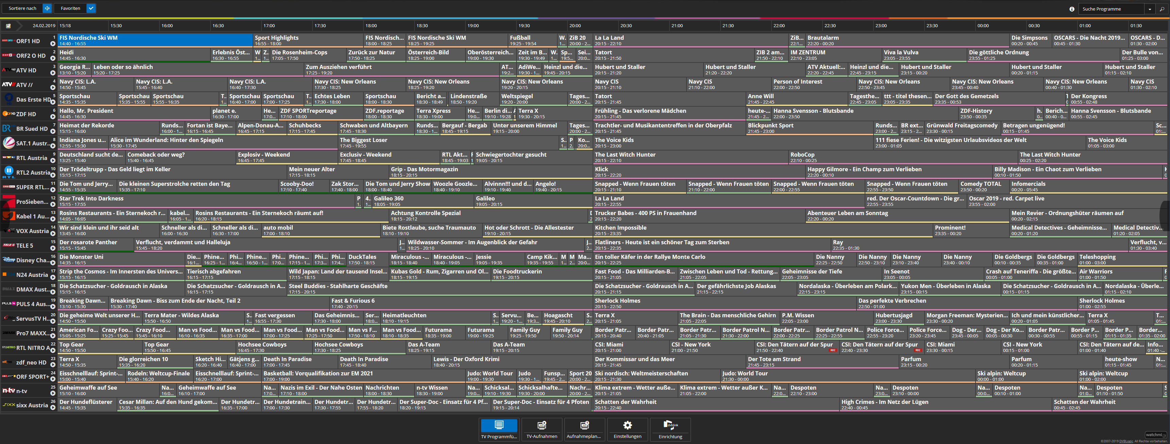Select Zum Ausziehen verführt on ATV HD
Image resolution: width=1170 pixels, height=444 pixels.
click(402, 69)
